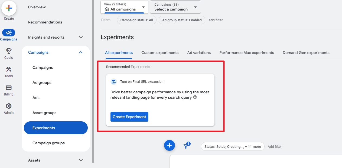The image size is (342, 168).
Task: Switch to the Ad variations tab
Action: (199, 53)
